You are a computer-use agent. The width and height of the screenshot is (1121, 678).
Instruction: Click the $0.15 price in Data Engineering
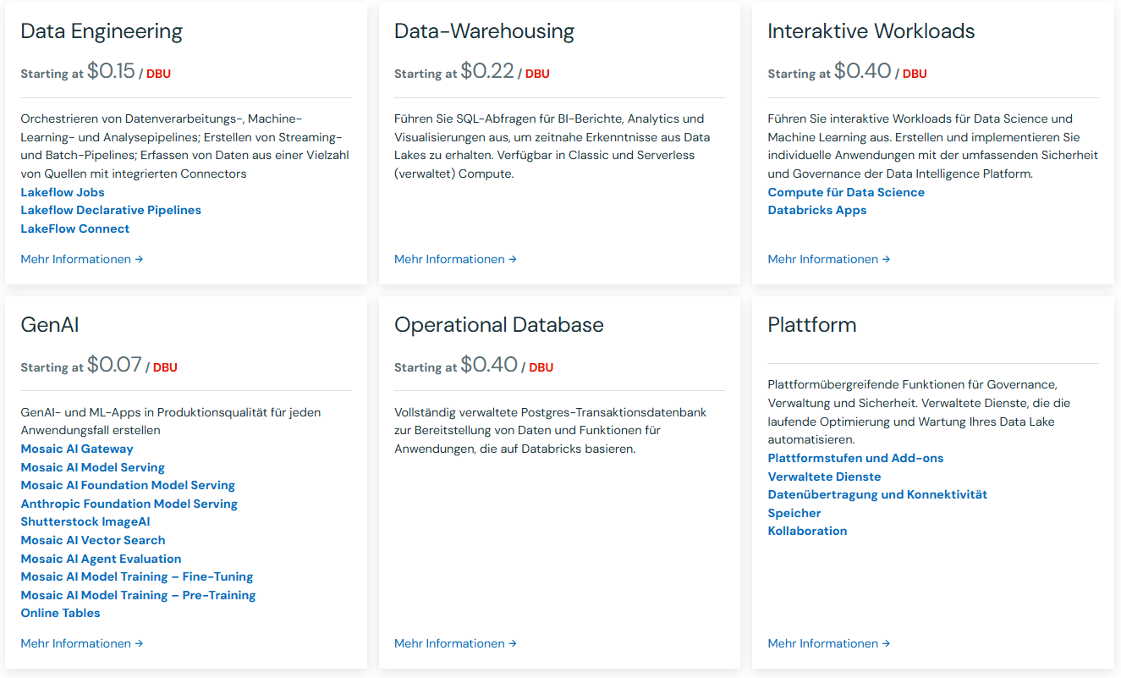pyautogui.click(x=111, y=71)
